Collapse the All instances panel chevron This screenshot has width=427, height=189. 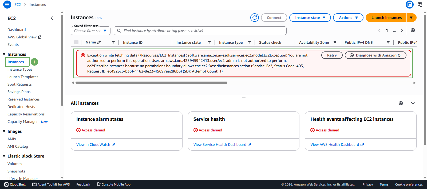[x=413, y=103]
